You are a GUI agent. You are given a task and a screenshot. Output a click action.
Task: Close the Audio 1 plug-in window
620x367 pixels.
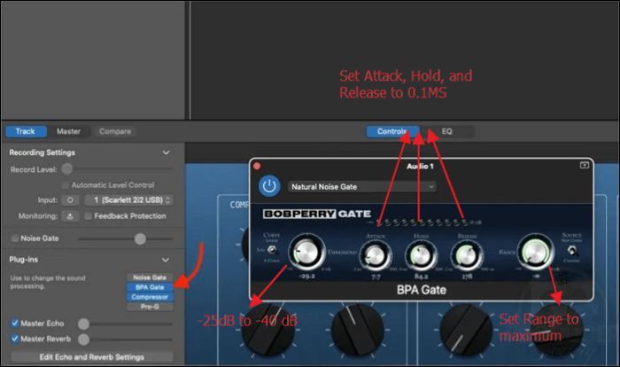coord(257,166)
